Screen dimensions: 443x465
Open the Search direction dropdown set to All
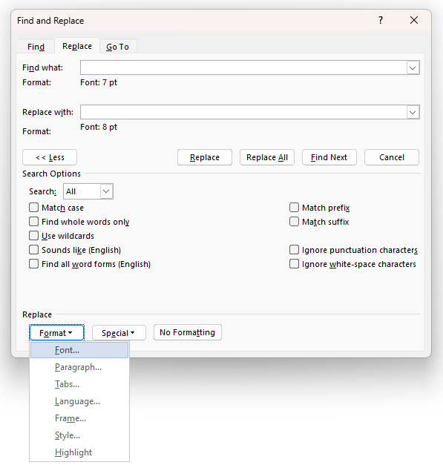click(x=88, y=191)
